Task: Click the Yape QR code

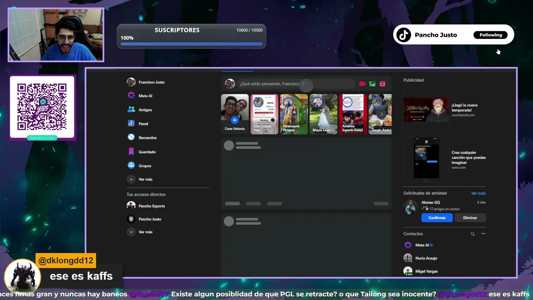Action: click(x=42, y=107)
